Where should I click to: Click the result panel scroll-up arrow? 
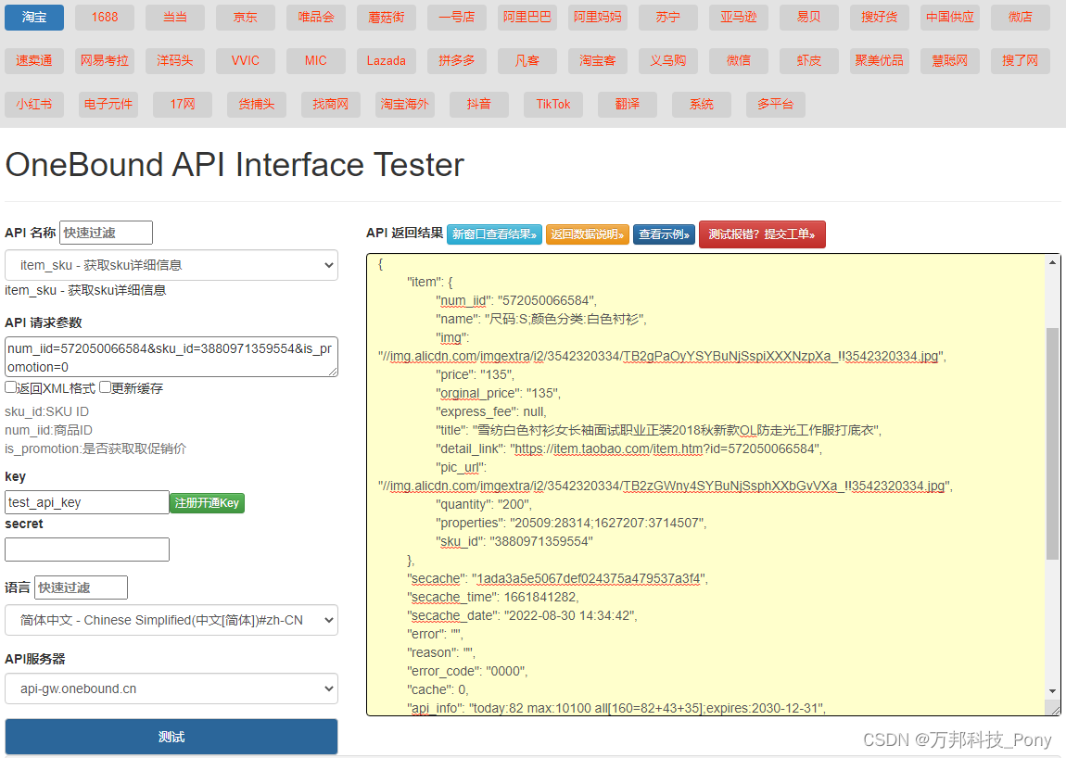tap(1052, 262)
